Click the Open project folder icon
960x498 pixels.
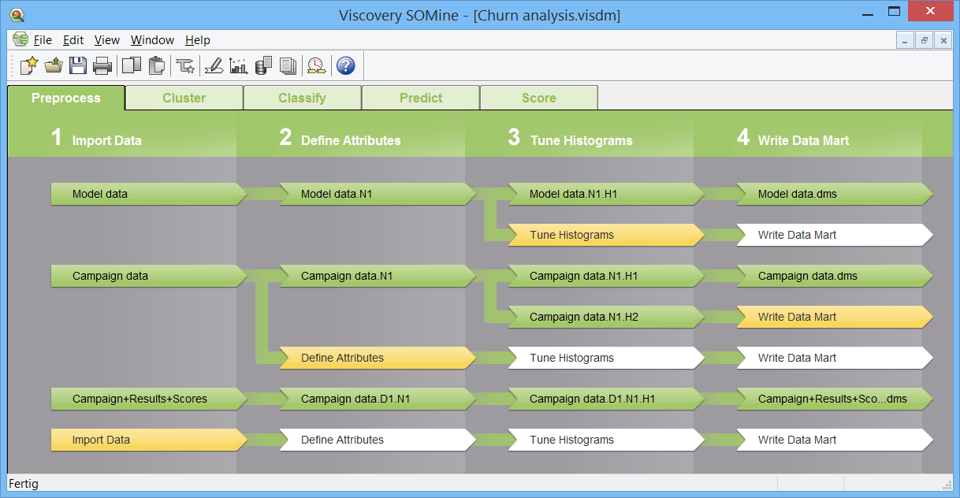54,66
